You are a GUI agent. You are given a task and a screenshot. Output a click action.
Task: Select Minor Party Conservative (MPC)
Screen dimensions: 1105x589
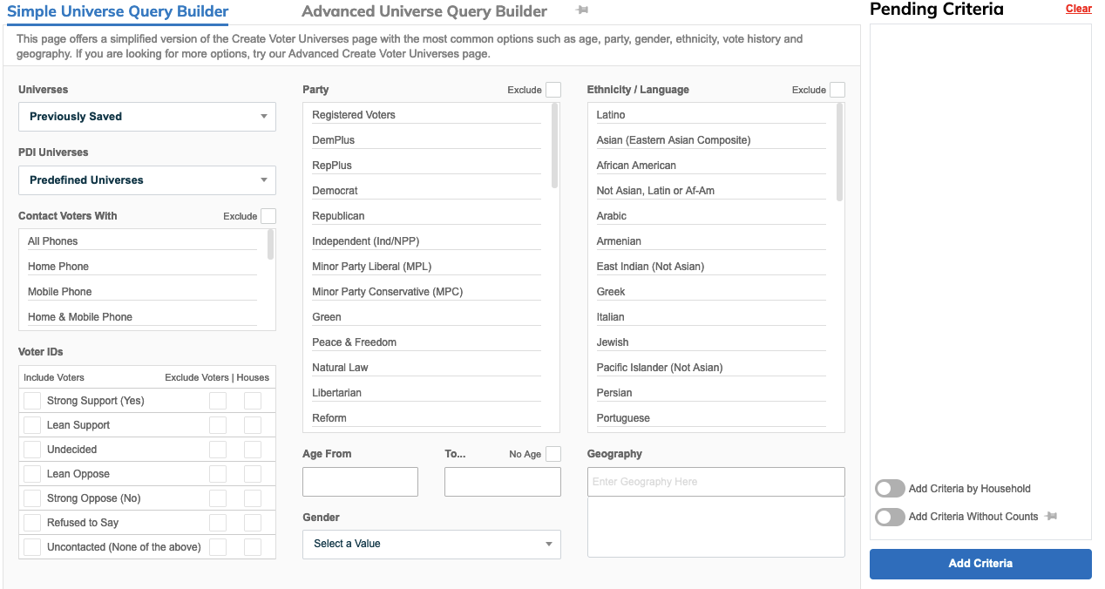coord(426,292)
